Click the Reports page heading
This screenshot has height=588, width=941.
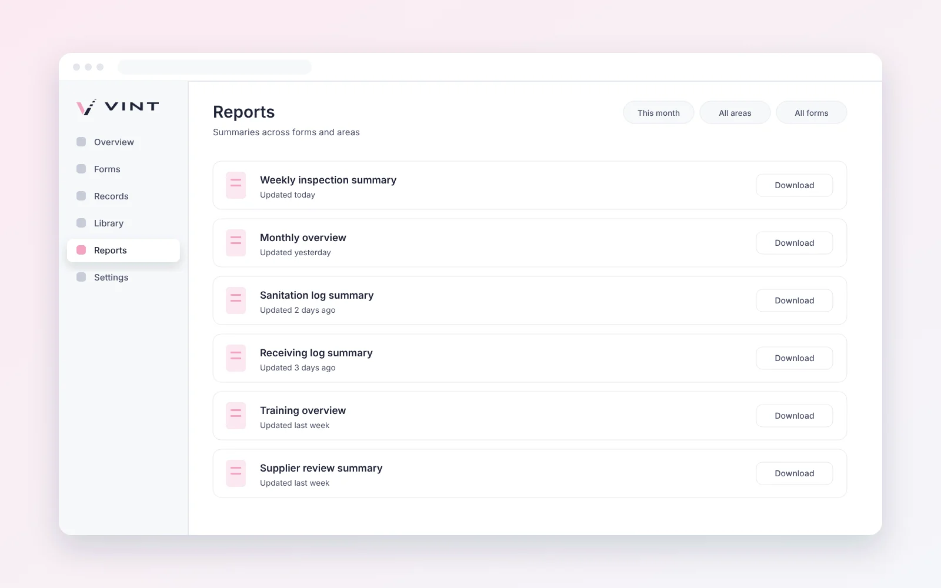243,112
